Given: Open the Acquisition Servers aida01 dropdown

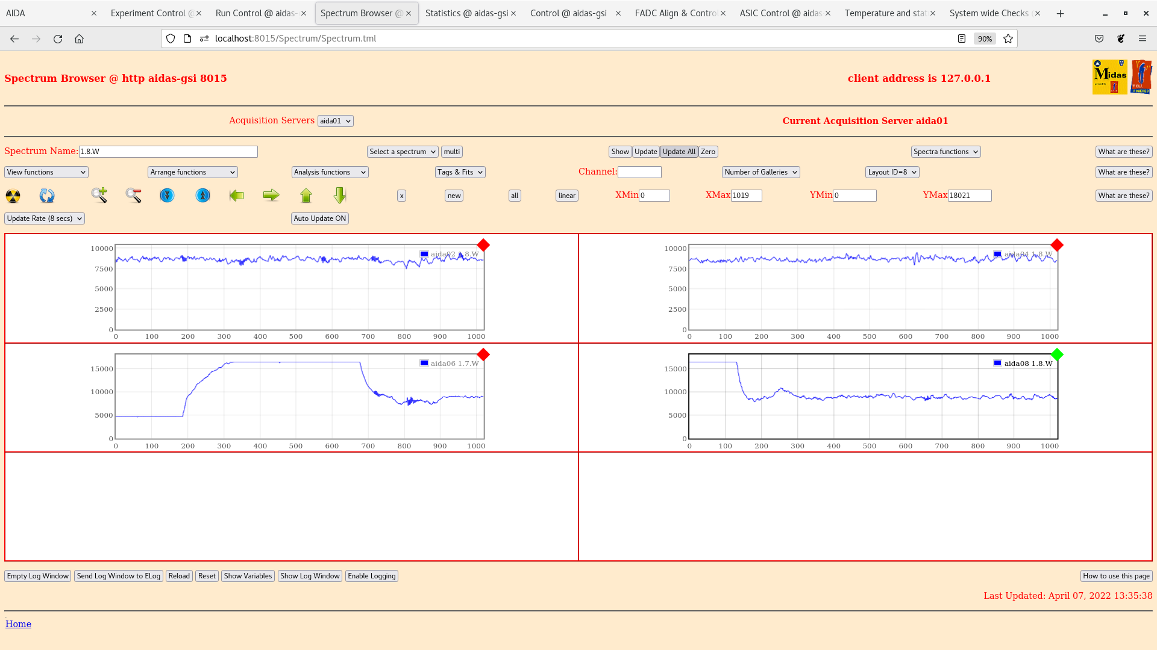Looking at the screenshot, I should (x=335, y=121).
